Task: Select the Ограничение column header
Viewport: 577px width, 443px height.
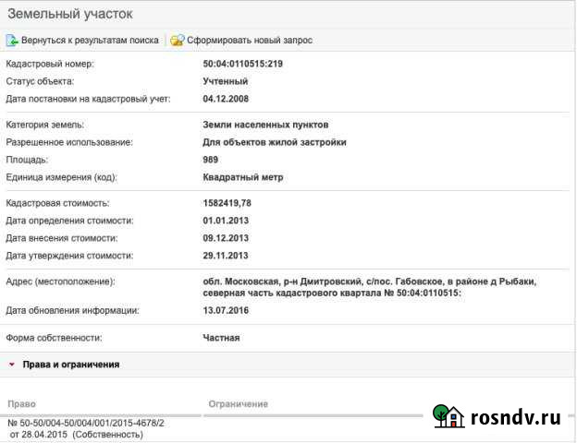Action: pos(238,404)
